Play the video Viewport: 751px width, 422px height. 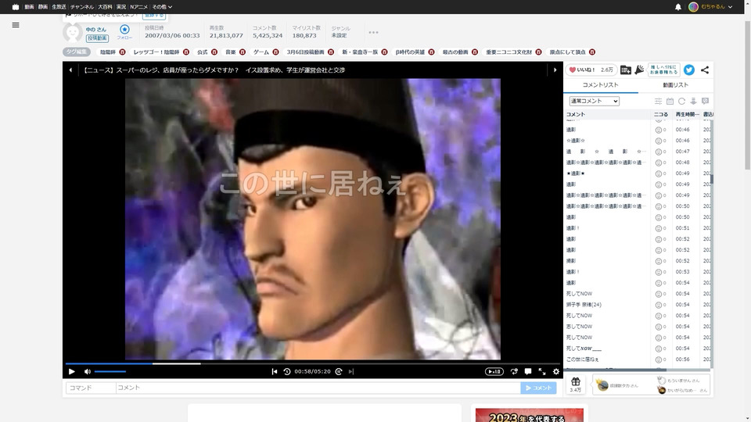click(72, 371)
